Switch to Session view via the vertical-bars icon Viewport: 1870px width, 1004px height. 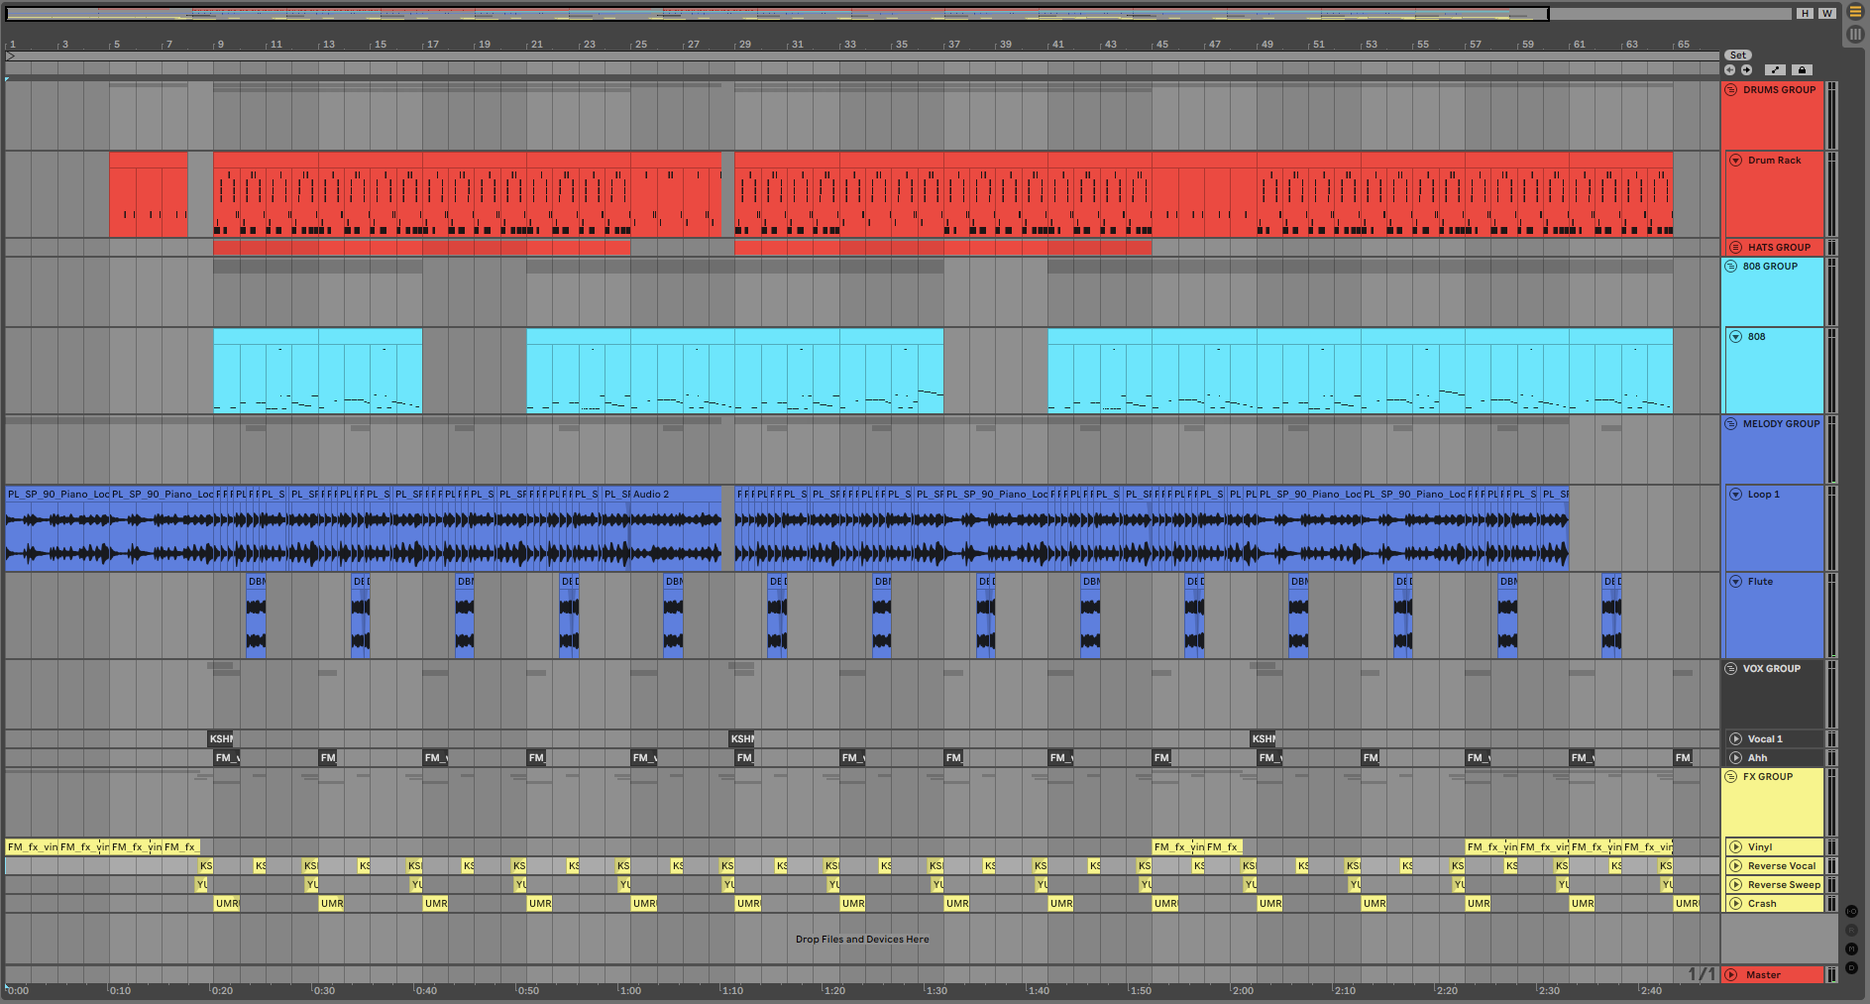pos(1855,34)
